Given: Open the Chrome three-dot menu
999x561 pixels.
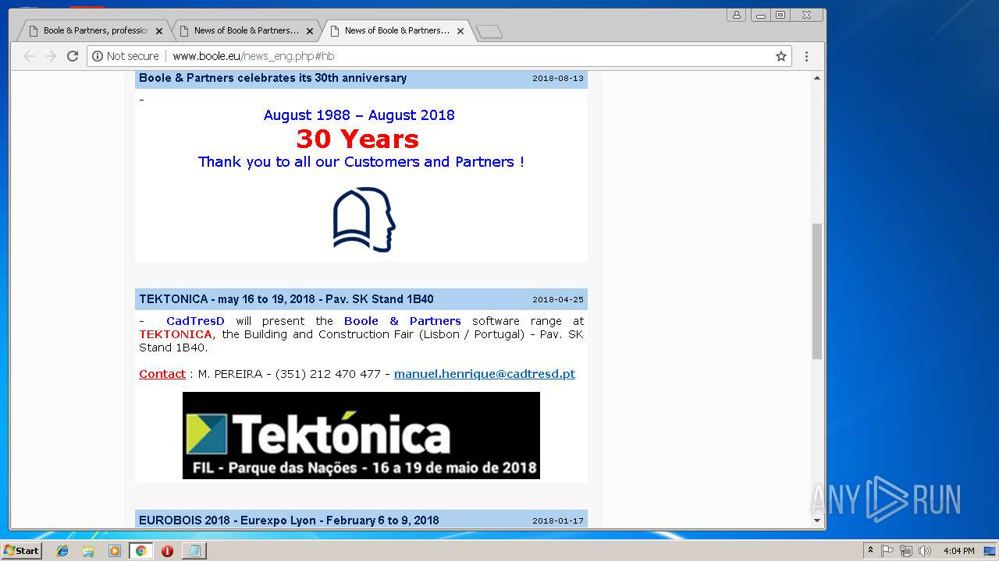Looking at the screenshot, I should (806, 56).
